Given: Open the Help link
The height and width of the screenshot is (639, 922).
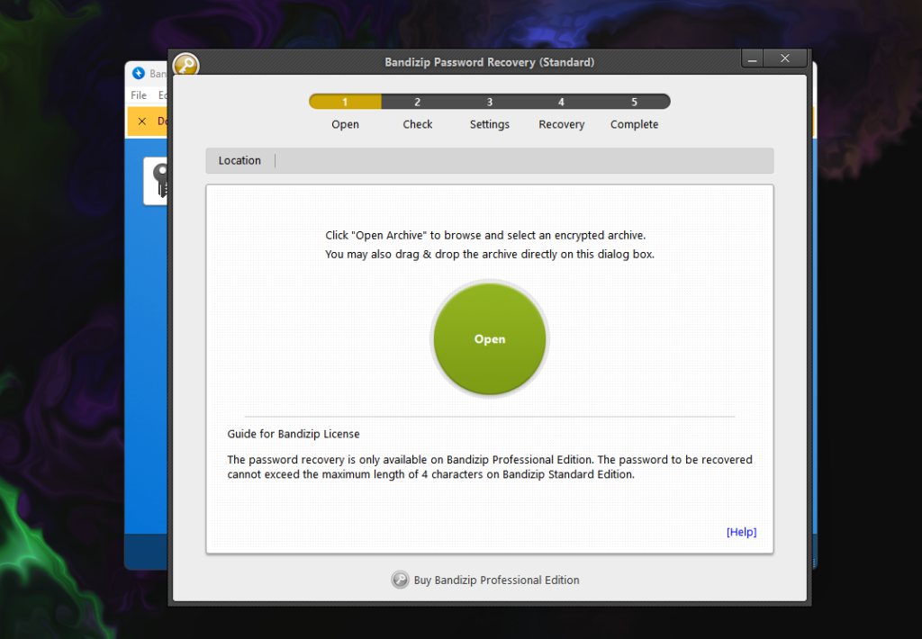Looking at the screenshot, I should point(741,532).
